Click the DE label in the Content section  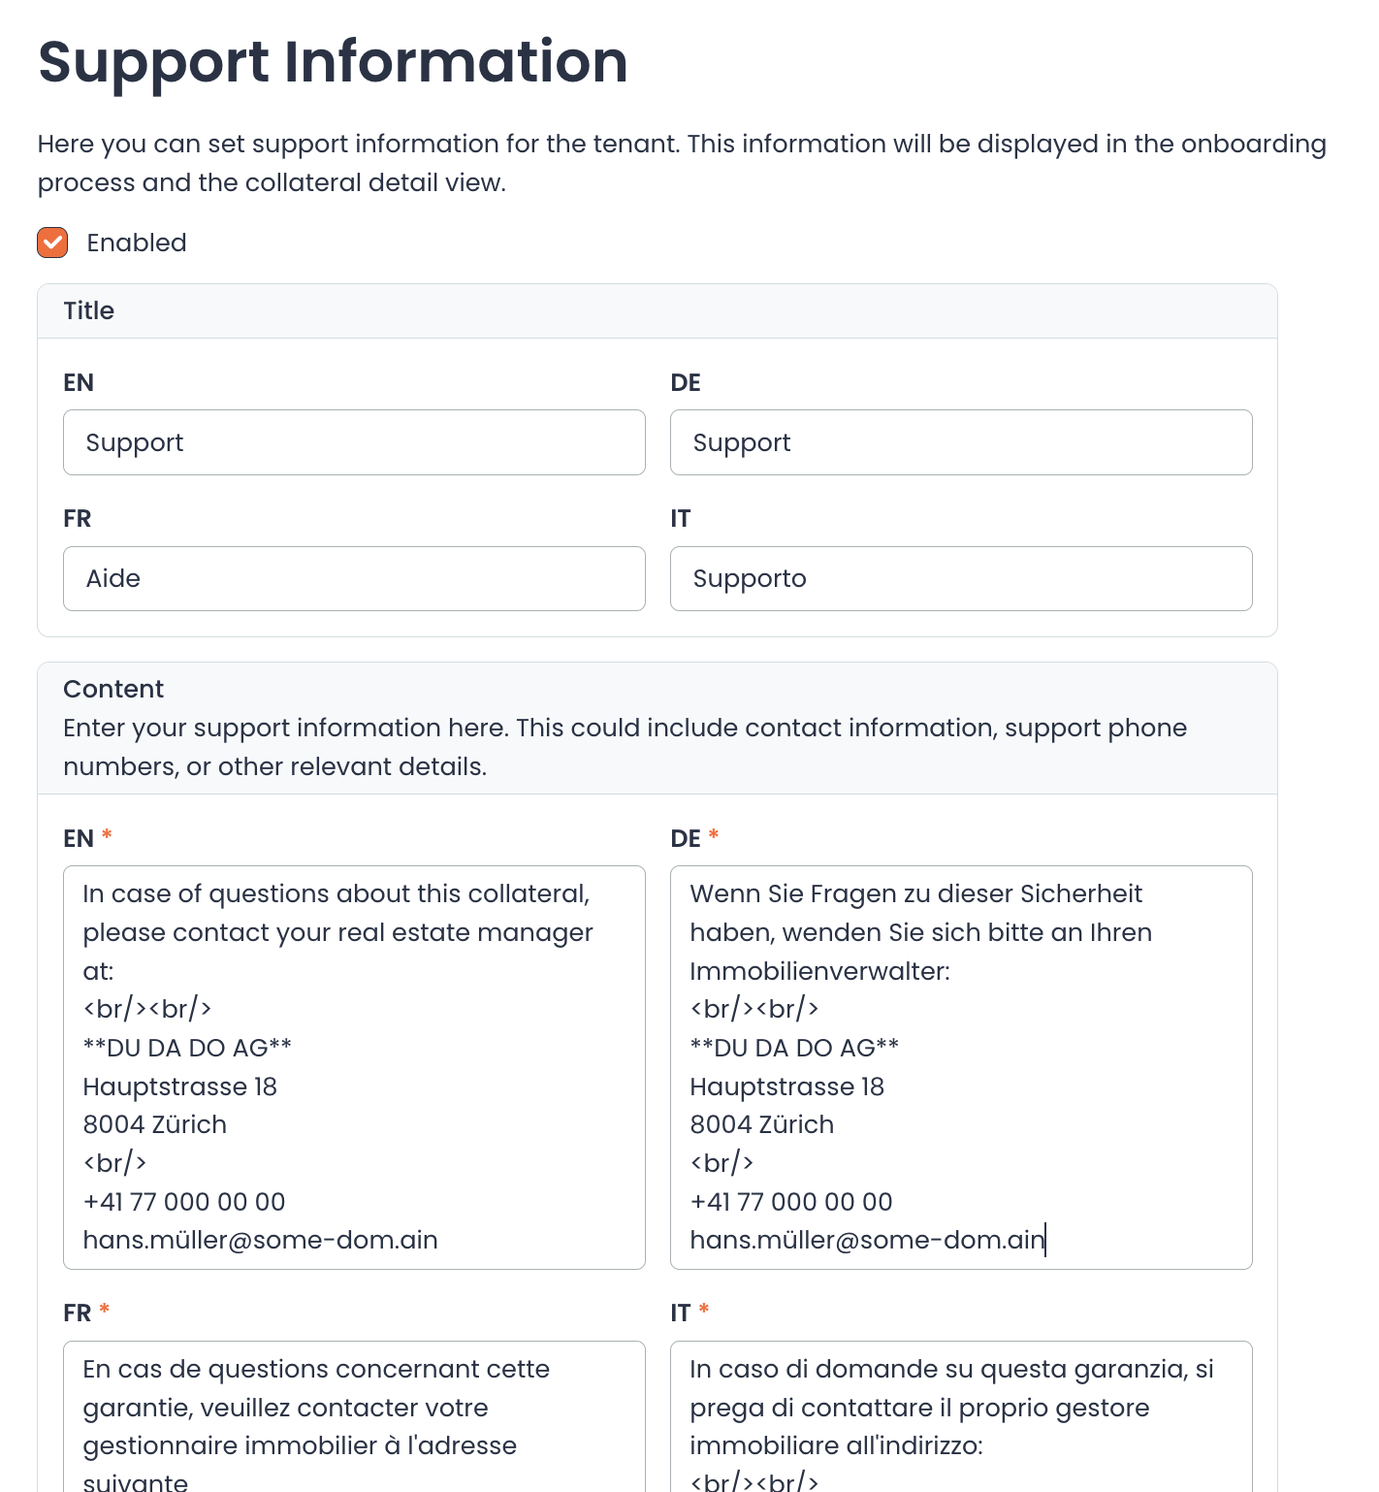coord(686,837)
